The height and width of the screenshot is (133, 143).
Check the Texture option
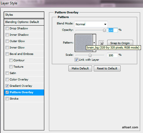point(11,67)
